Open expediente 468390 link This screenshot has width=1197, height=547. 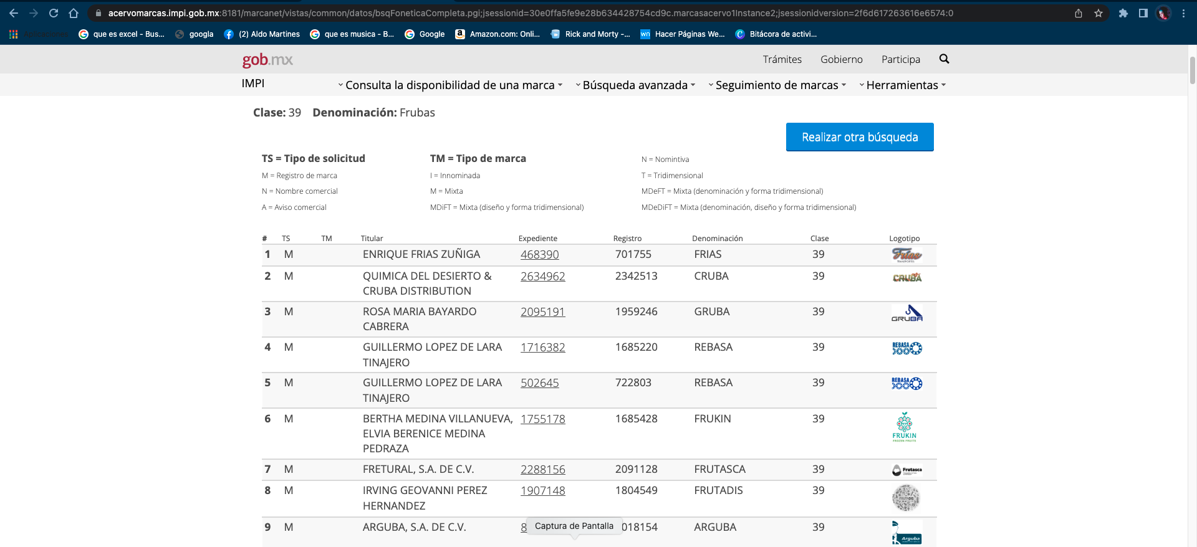pyautogui.click(x=539, y=255)
